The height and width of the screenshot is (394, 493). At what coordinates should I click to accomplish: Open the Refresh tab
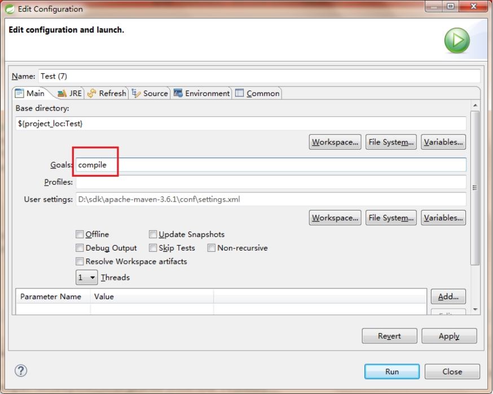107,94
